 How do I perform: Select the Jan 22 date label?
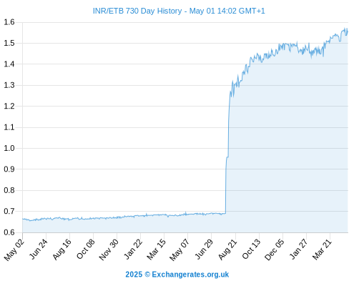pos(133,249)
